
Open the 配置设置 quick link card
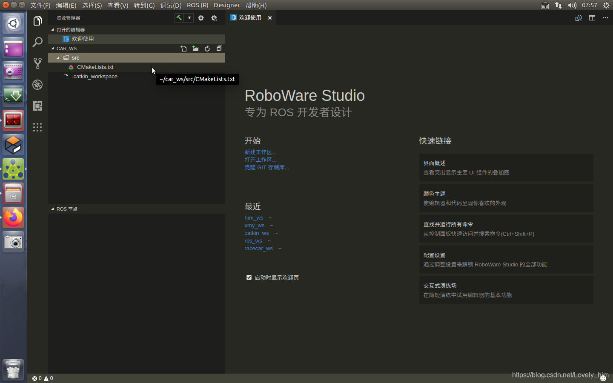506,260
